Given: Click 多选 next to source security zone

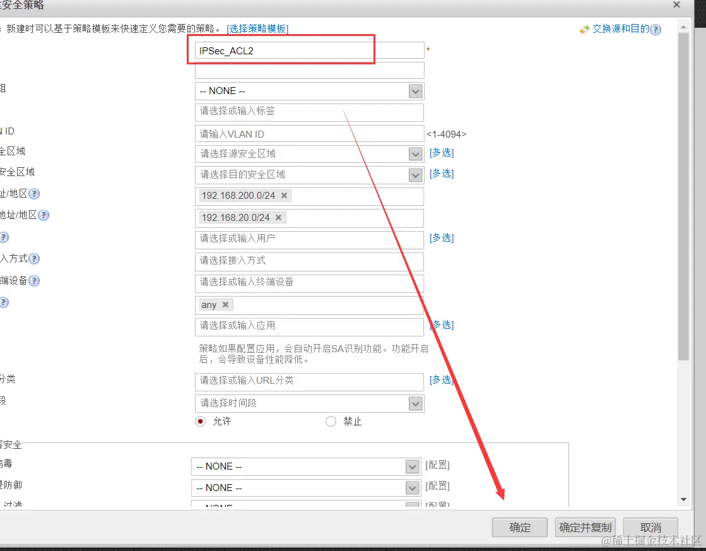Looking at the screenshot, I should [442, 153].
